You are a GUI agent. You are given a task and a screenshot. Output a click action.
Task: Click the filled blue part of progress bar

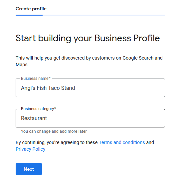tap(29, 15)
